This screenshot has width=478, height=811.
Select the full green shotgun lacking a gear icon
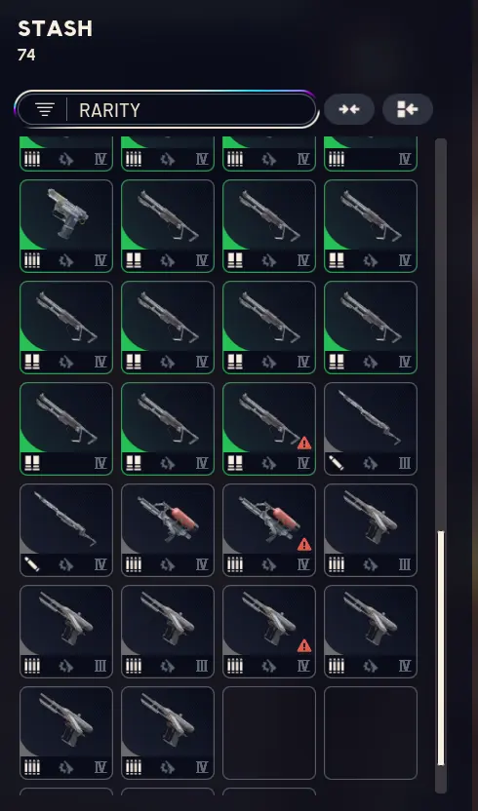coord(66,429)
